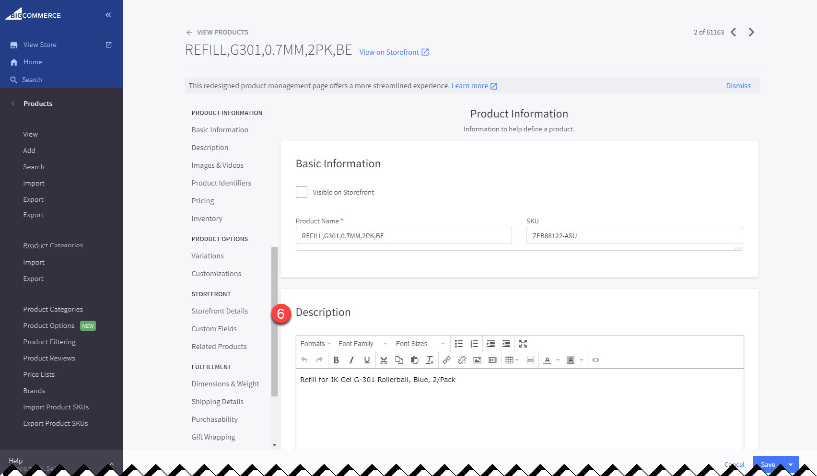Collapse the Products menu section
This screenshot has width=817, height=476.
pos(13,104)
